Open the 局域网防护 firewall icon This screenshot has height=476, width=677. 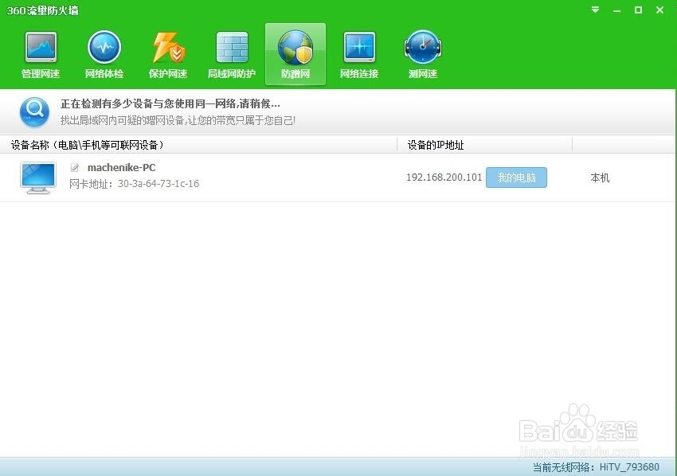click(x=231, y=48)
